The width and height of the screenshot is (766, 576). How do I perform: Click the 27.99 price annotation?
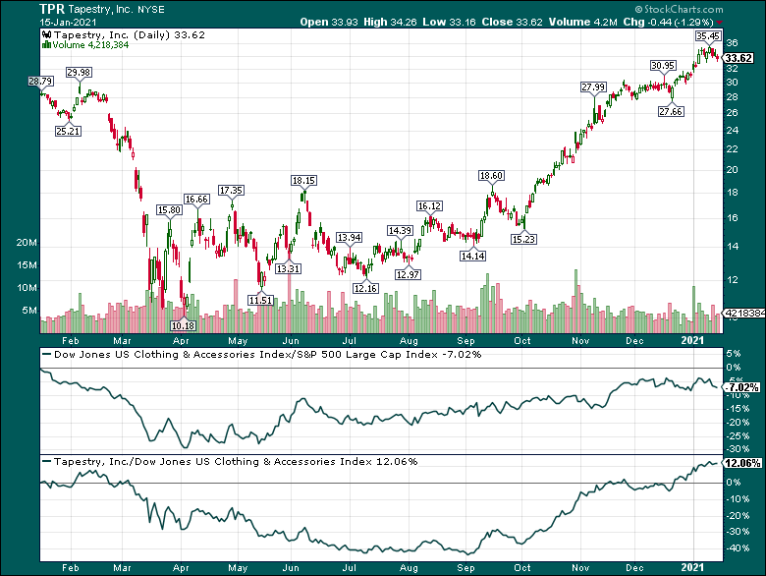pos(593,87)
